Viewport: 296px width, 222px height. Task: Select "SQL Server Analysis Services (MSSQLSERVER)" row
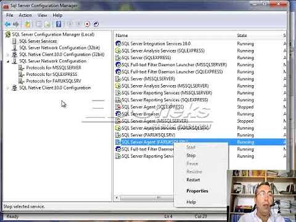pyautogui.click(x=199, y=86)
